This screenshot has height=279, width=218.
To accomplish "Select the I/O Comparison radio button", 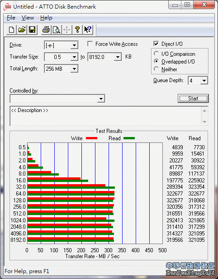I will [x=156, y=54].
